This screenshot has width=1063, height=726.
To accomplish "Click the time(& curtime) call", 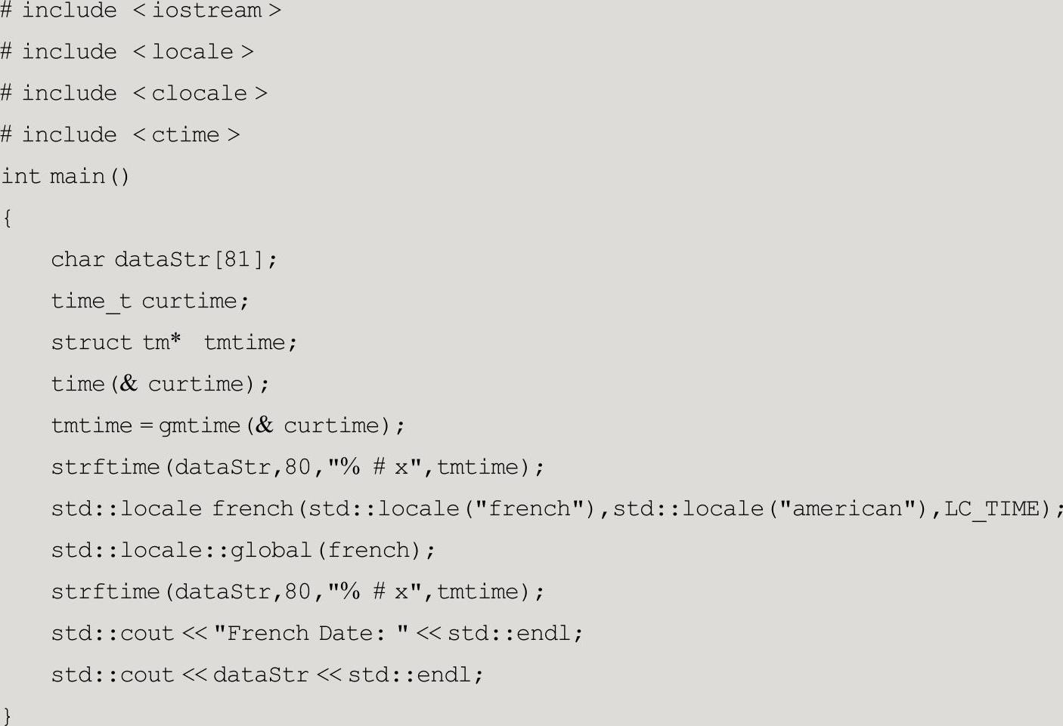I will [160, 385].
